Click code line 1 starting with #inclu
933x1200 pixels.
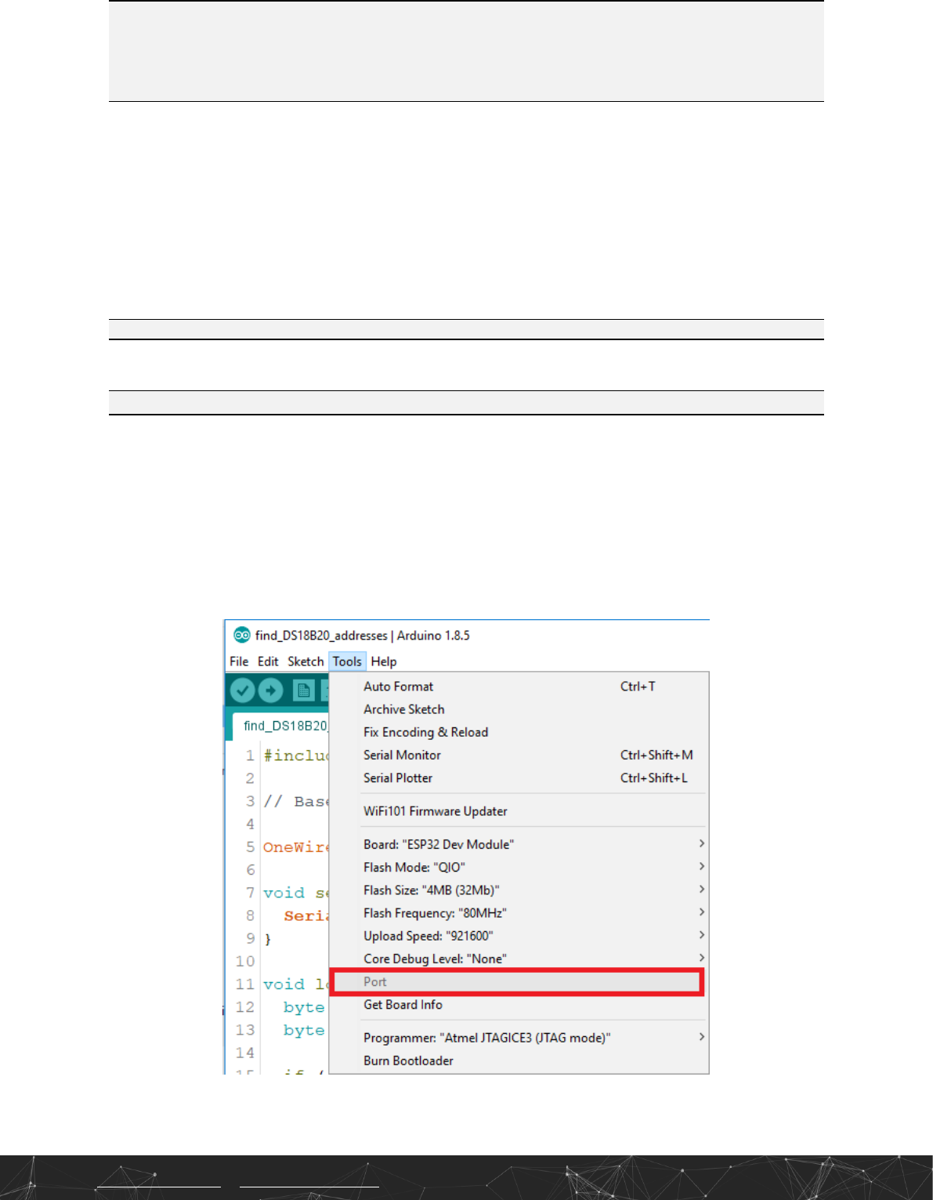pyautogui.click(x=296, y=756)
